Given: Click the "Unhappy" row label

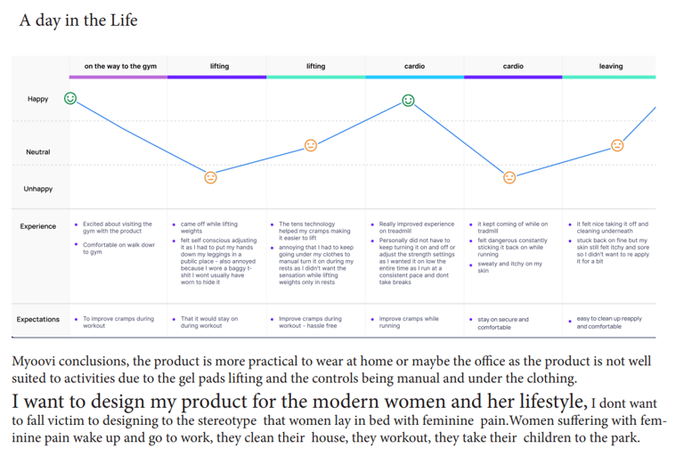Looking at the screenshot, I should pos(37,189).
